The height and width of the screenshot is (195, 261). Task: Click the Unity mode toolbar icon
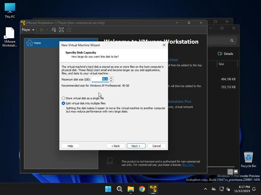69,30
